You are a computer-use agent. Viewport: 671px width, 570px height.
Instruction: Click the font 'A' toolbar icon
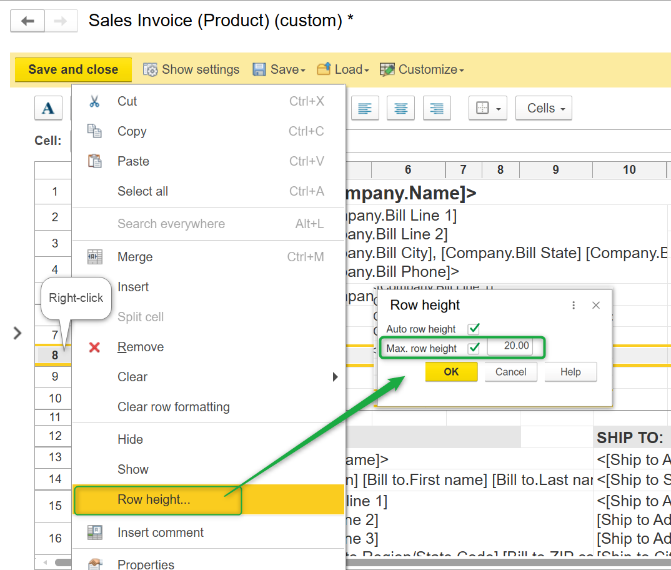(x=48, y=108)
